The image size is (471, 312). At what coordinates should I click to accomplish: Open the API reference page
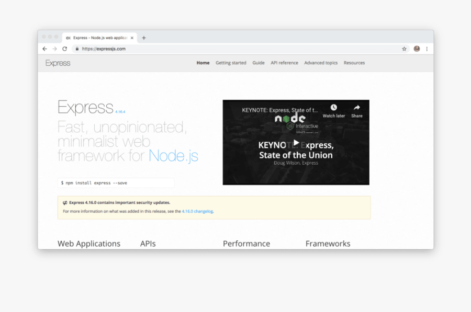284,63
